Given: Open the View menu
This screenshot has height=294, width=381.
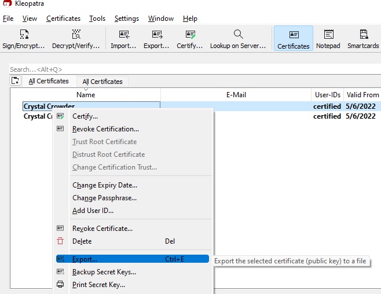Looking at the screenshot, I should click(x=30, y=19).
